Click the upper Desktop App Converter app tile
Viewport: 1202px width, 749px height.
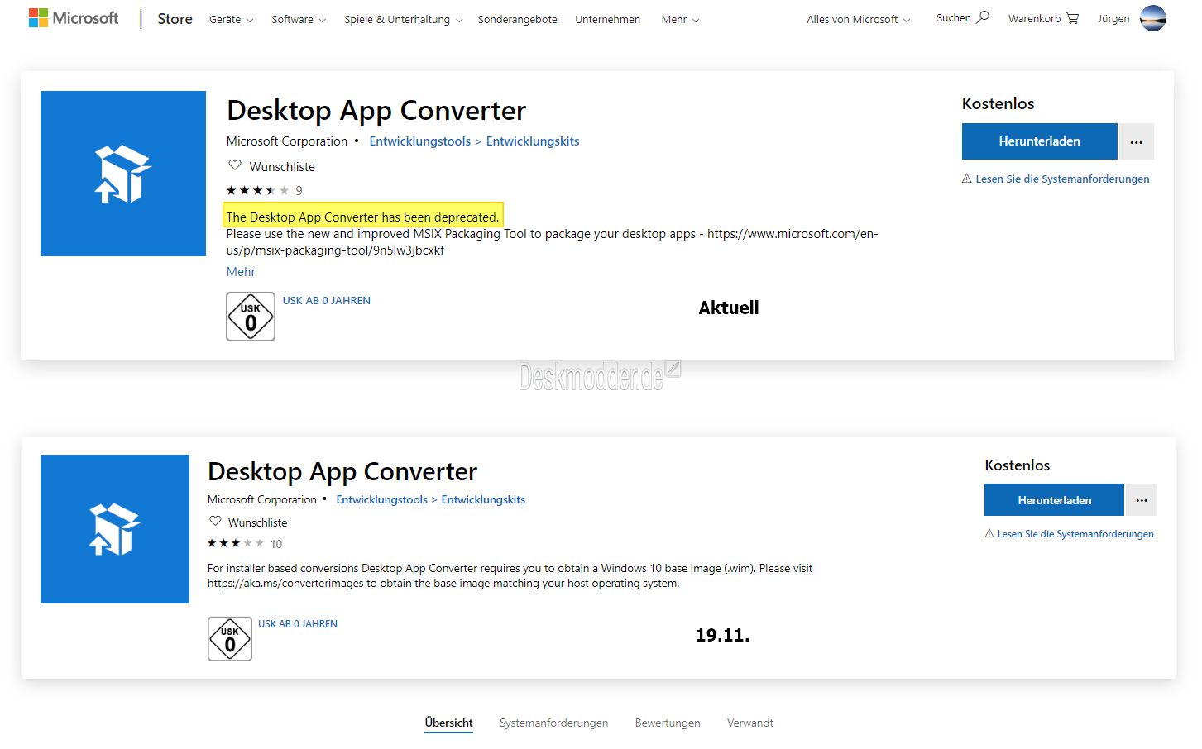tap(123, 174)
